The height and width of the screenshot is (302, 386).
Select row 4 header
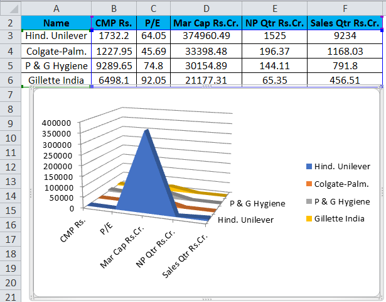10,51
